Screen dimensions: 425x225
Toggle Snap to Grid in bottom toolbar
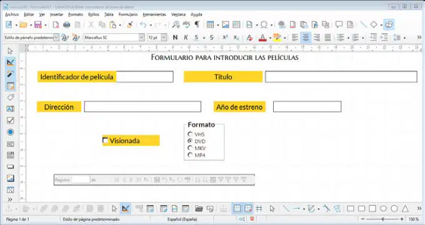click(x=248, y=209)
